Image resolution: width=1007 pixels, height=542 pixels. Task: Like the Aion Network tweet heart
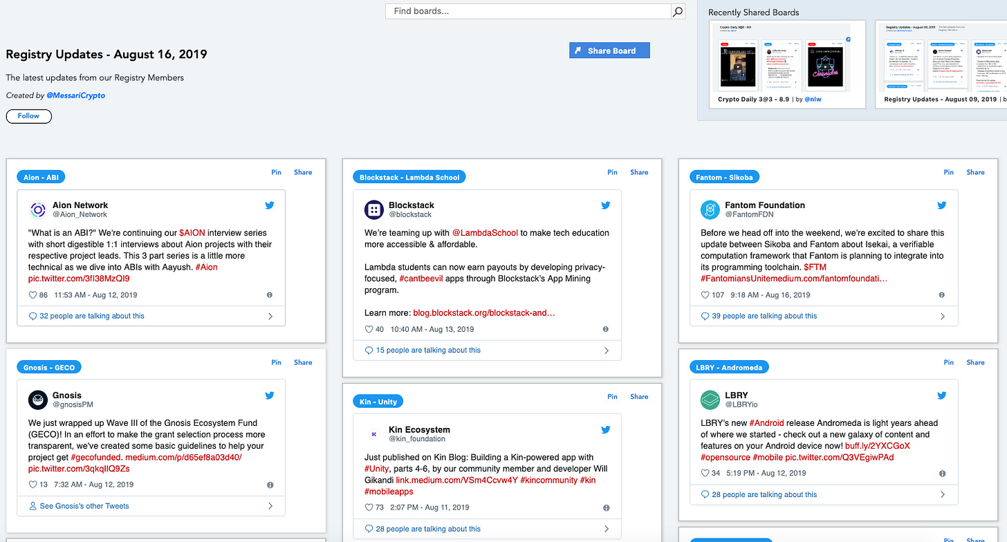click(33, 295)
